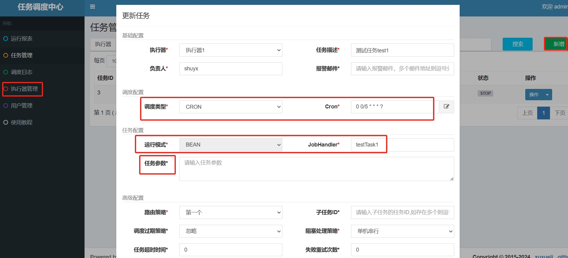
Task: Open 任务管理 in the sidebar
Action: click(x=22, y=55)
